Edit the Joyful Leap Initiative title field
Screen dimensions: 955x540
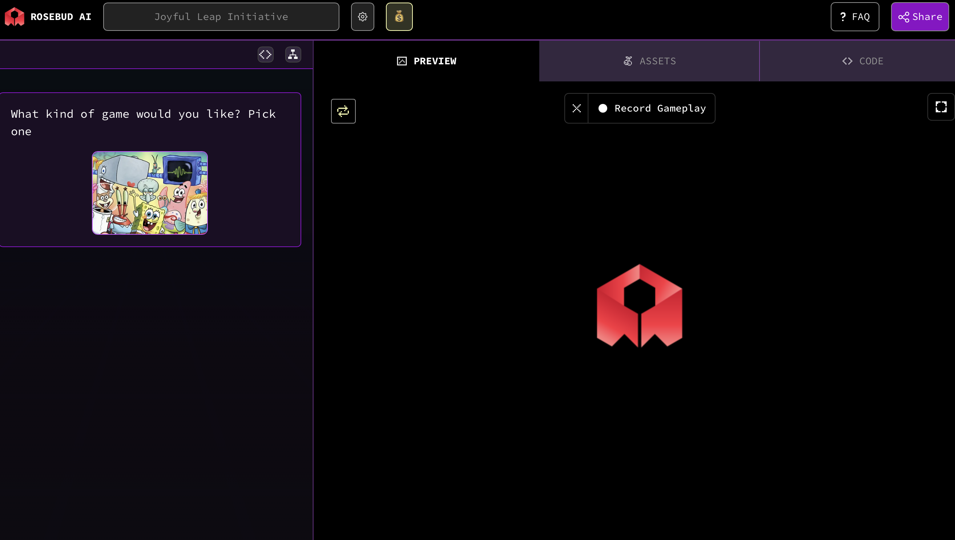coord(221,17)
